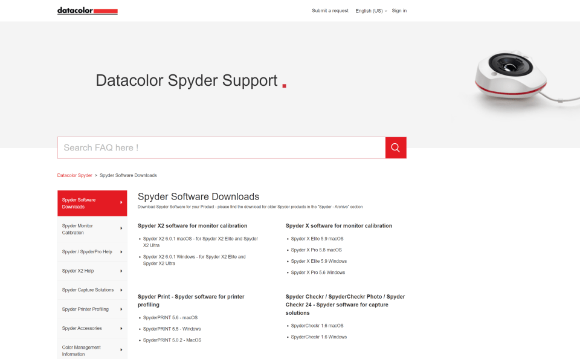Focus the Search FAQ here input field
Screen dimensions: 580x359
pyautogui.click(x=221, y=147)
